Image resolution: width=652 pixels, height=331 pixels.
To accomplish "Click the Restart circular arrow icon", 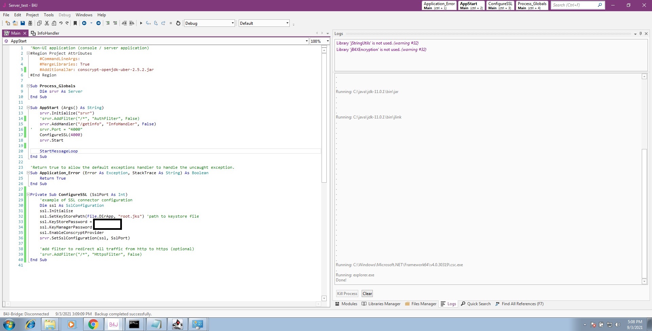I will (x=178, y=23).
